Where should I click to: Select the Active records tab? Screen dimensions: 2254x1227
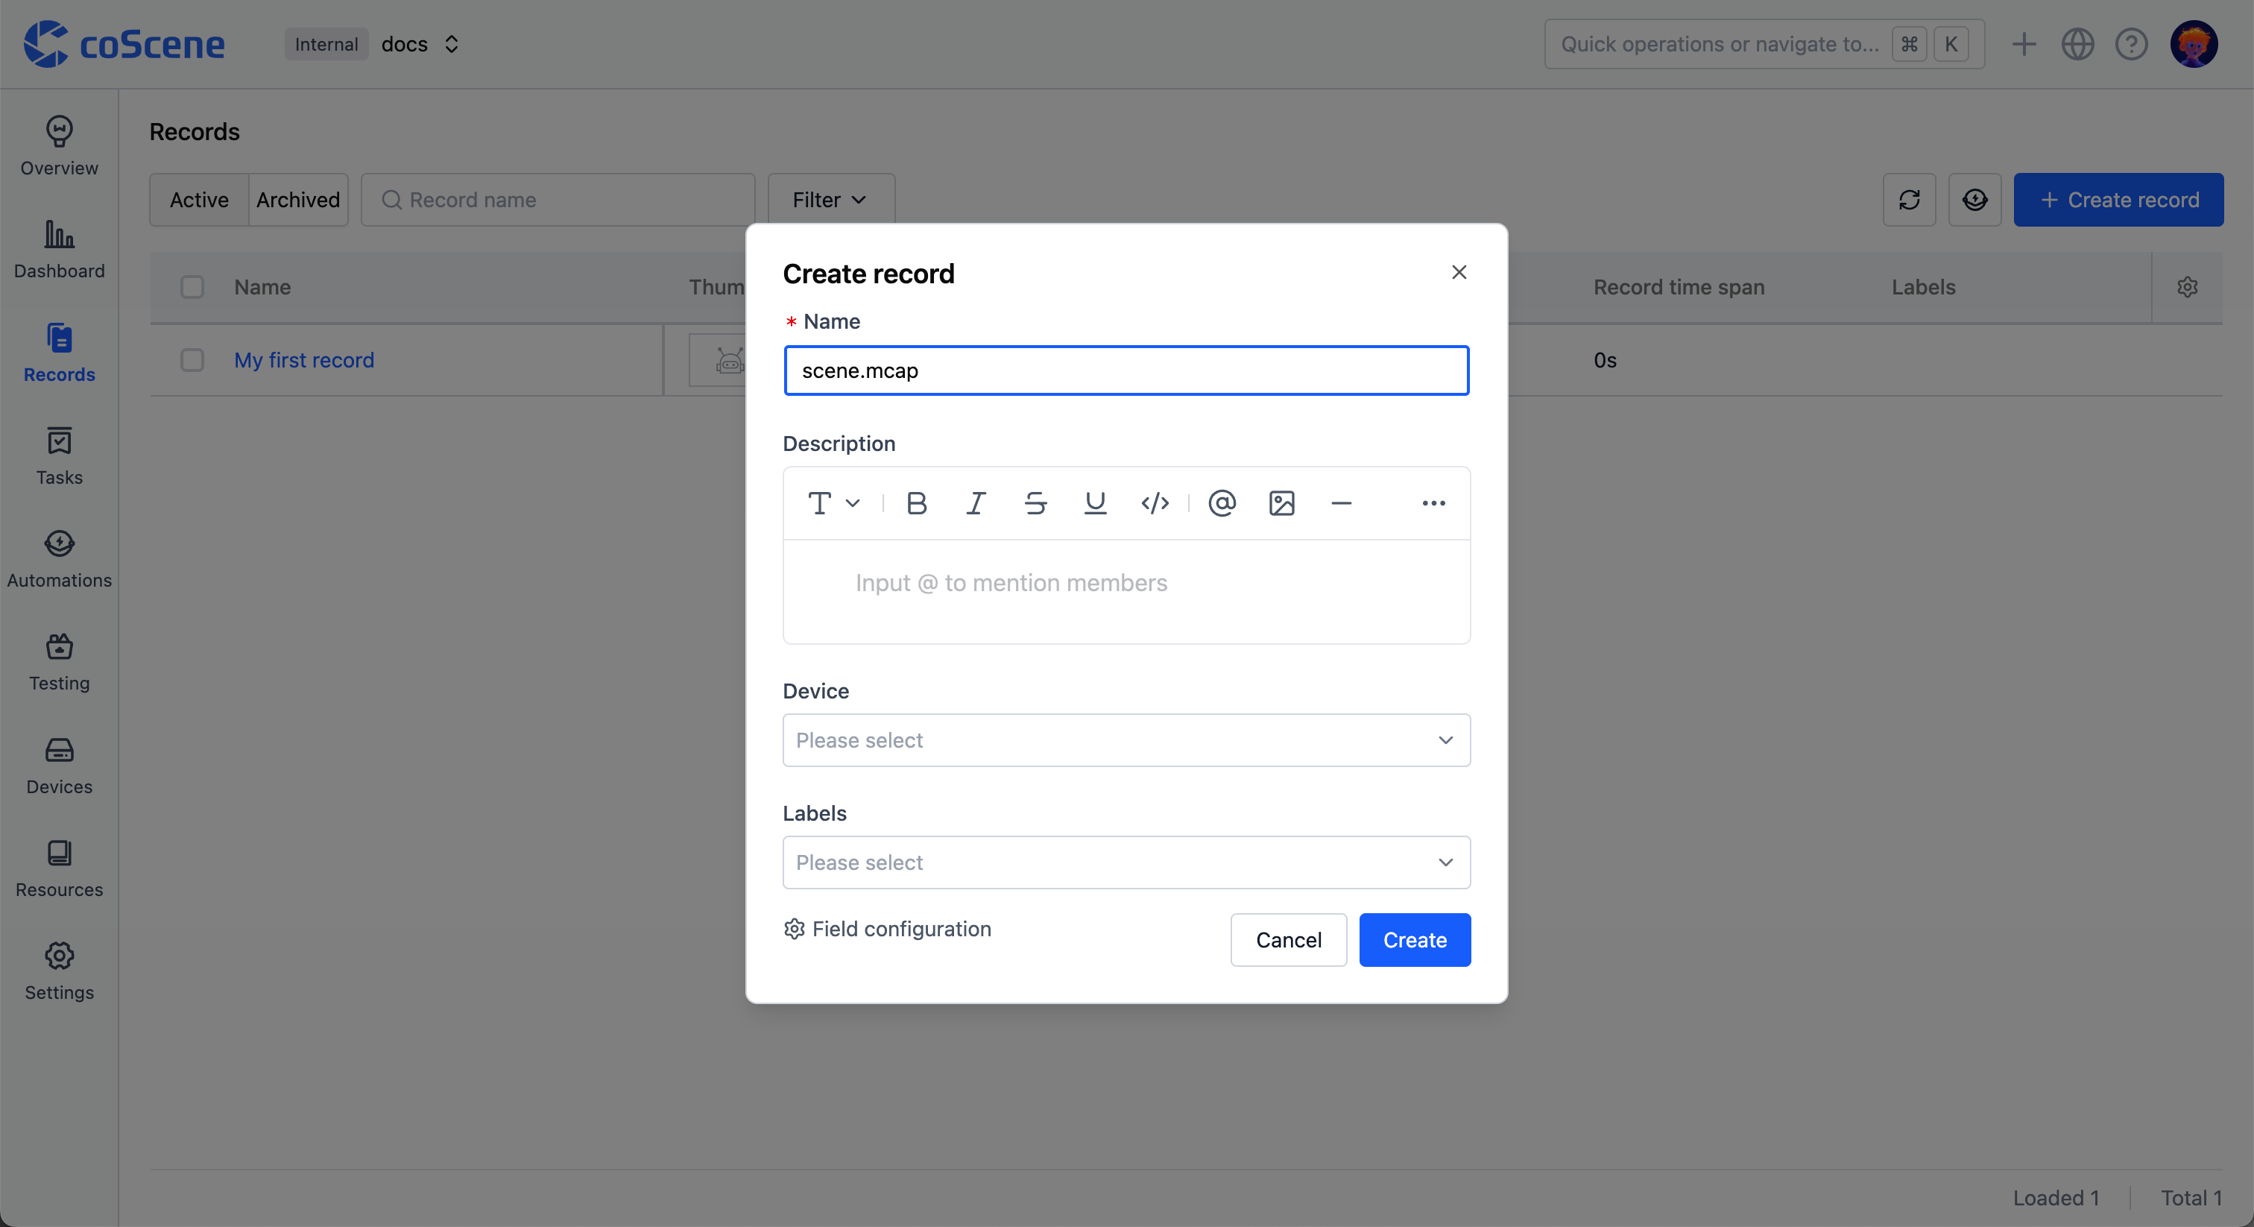coord(198,200)
